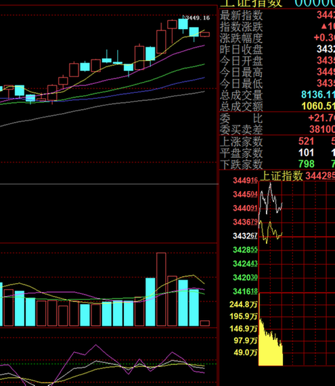Click the 最新指数 row label

pos(242,16)
